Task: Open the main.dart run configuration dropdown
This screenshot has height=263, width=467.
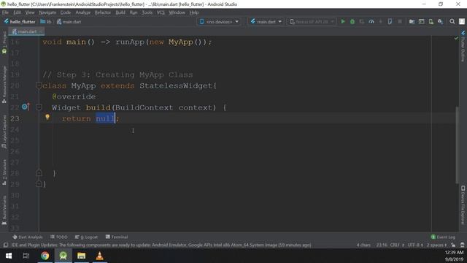Action: [266, 21]
